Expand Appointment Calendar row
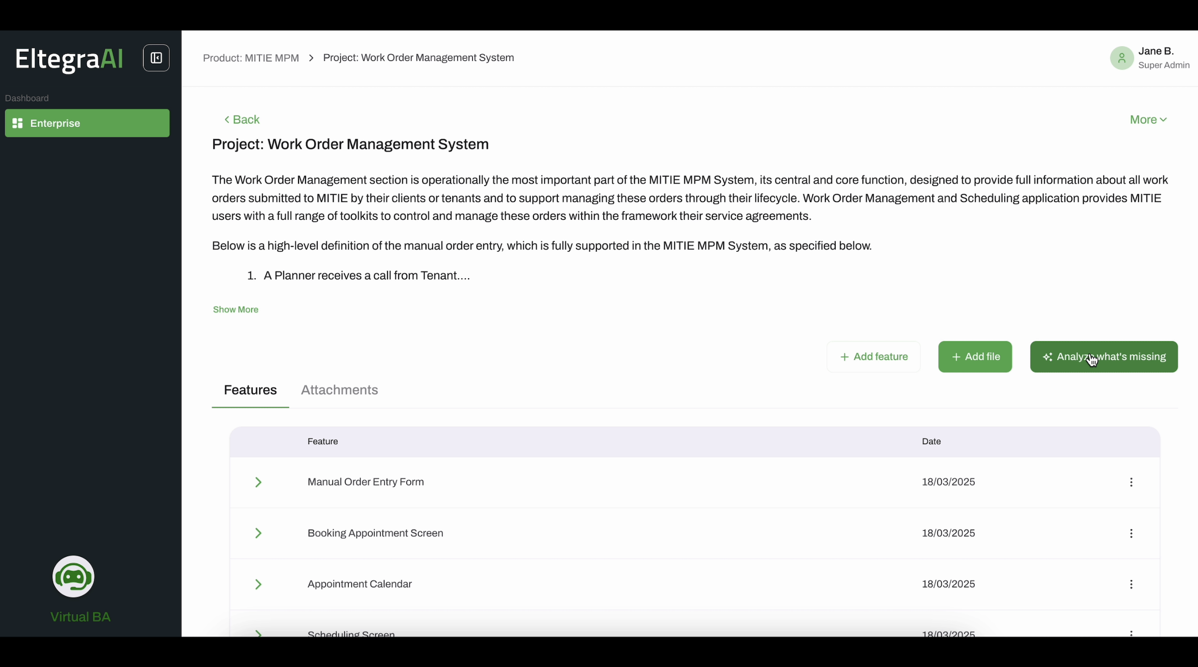The image size is (1198, 667). pyautogui.click(x=258, y=584)
